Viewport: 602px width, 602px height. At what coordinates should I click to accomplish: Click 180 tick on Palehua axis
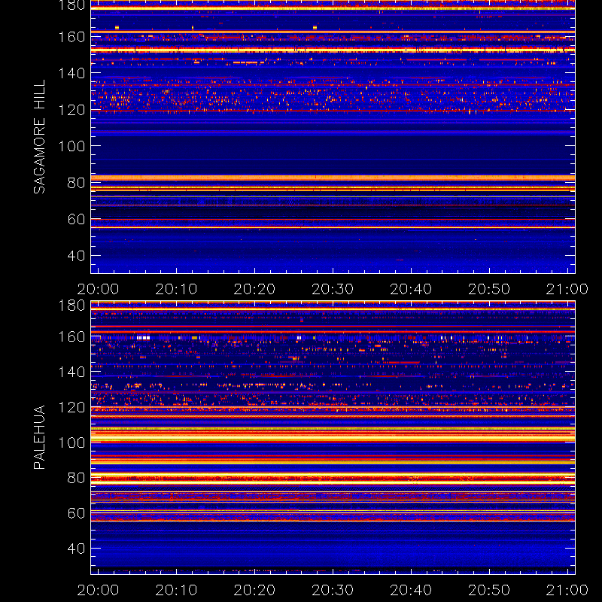pos(71,306)
